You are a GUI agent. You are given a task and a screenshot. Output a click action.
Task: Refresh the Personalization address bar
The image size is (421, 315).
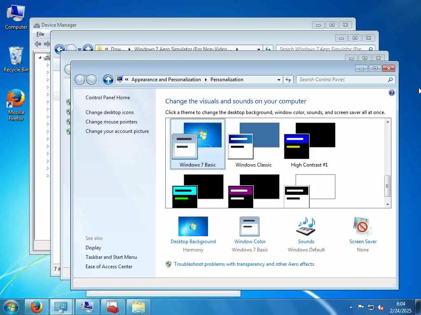pyautogui.click(x=288, y=80)
